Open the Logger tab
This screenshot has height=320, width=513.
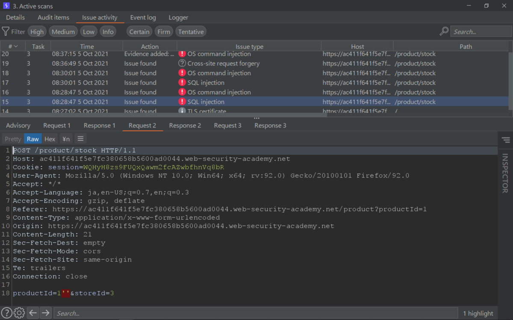pos(178,17)
